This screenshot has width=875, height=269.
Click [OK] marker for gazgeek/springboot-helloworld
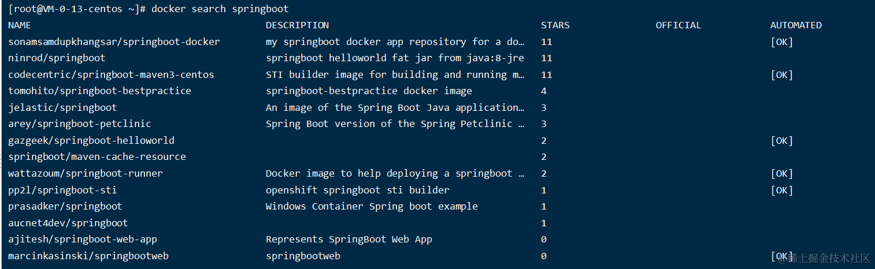(781, 140)
